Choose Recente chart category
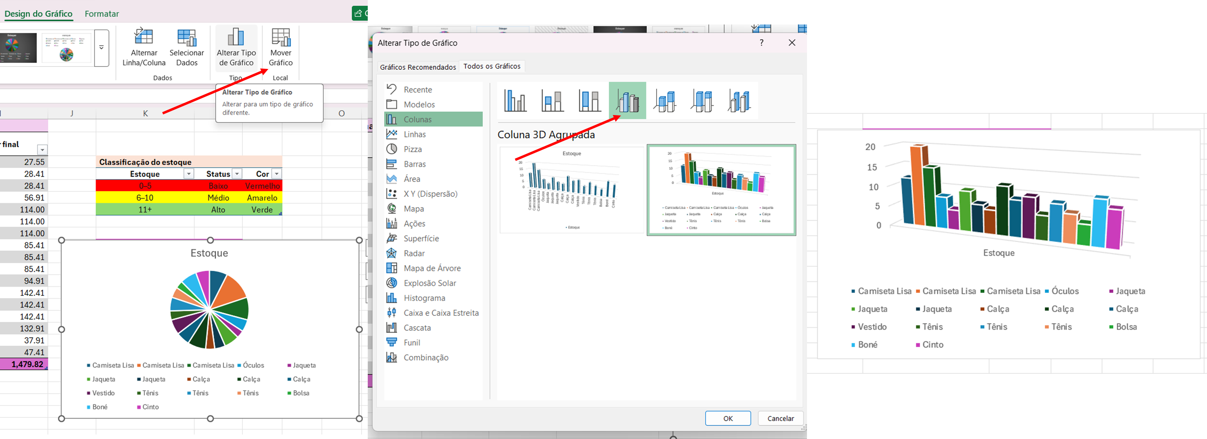The height and width of the screenshot is (439, 1207). pos(434,89)
